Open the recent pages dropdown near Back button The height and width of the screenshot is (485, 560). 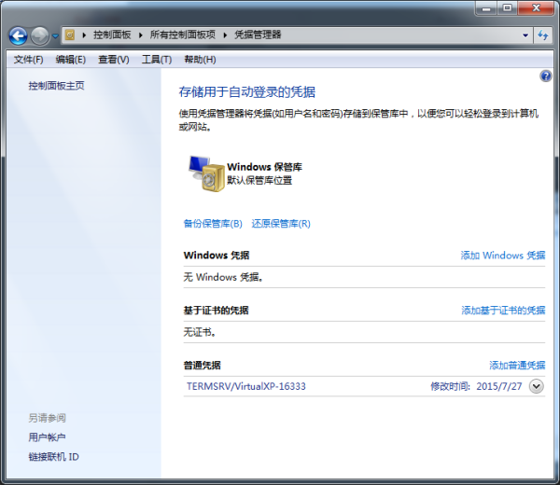pyautogui.click(x=56, y=35)
